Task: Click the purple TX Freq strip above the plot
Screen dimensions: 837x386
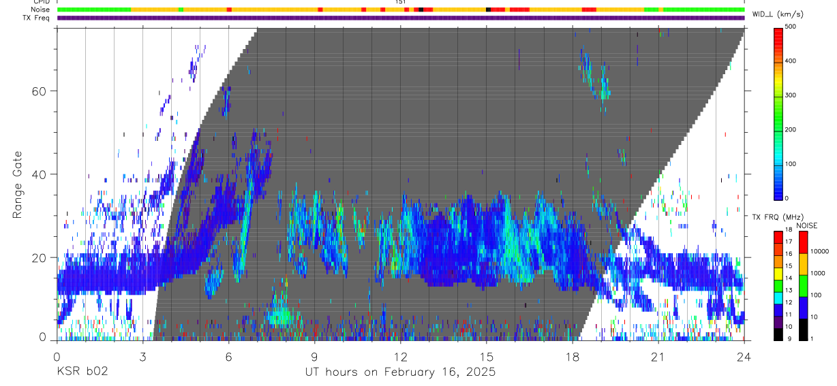Action: (x=401, y=18)
